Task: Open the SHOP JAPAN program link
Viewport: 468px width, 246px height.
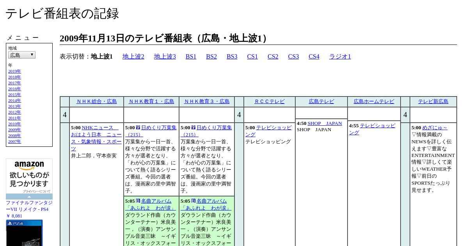Action: click(324, 123)
